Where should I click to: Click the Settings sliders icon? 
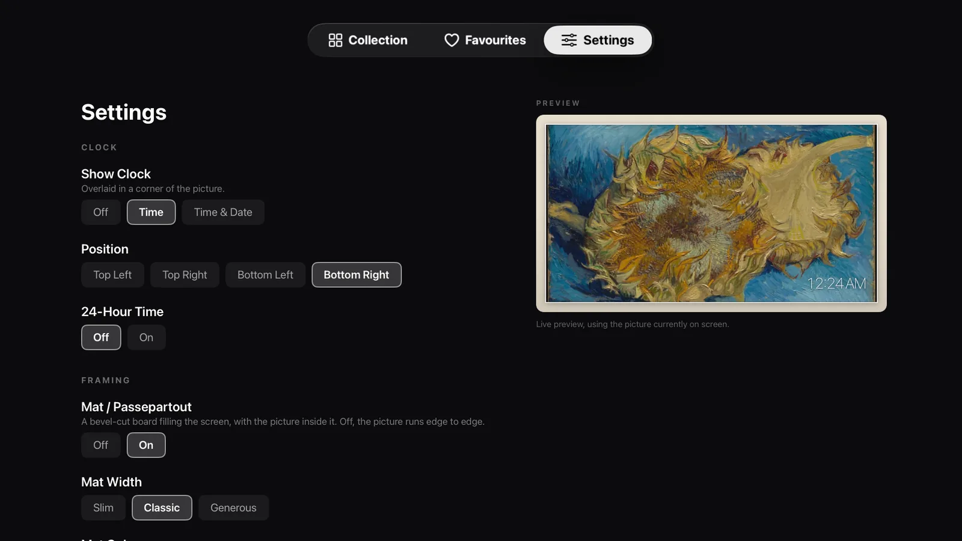[569, 40]
